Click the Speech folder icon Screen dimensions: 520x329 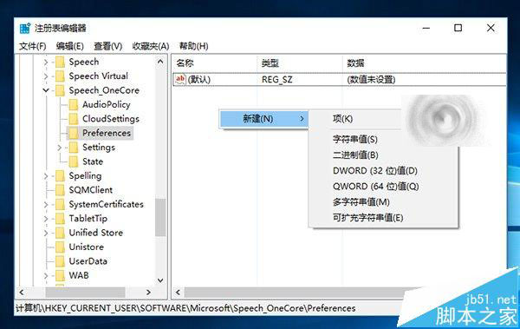60,62
